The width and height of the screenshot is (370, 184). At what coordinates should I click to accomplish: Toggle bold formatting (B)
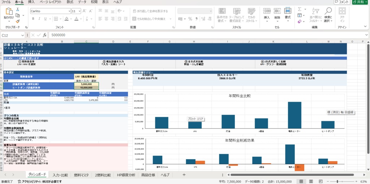point(33,19)
